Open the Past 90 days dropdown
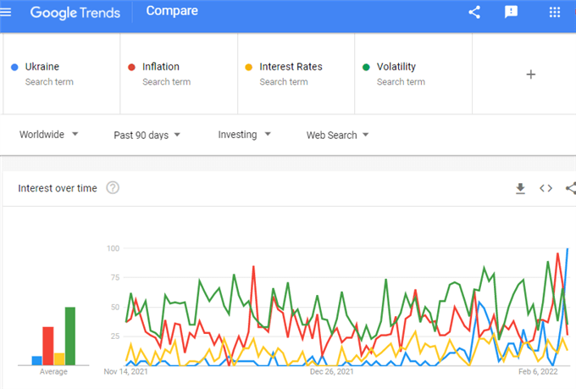Image resolution: width=576 pixels, height=389 pixels. (147, 135)
